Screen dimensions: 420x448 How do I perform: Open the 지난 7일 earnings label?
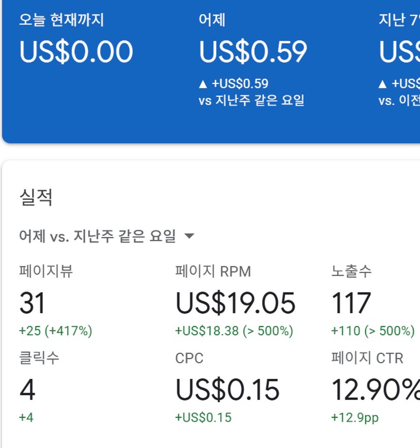(399, 20)
